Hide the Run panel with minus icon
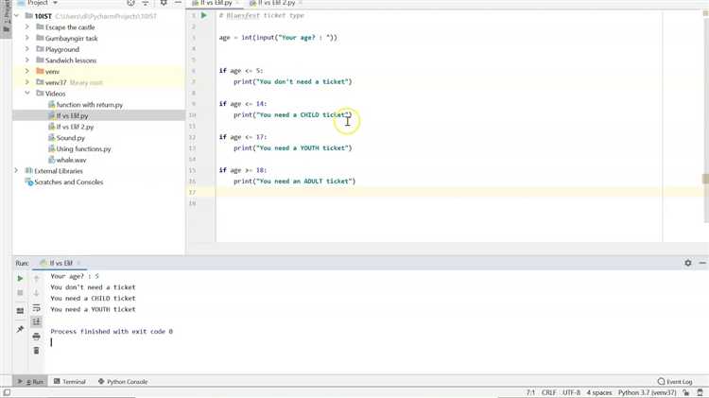Image resolution: width=709 pixels, height=398 pixels. click(702, 263)
